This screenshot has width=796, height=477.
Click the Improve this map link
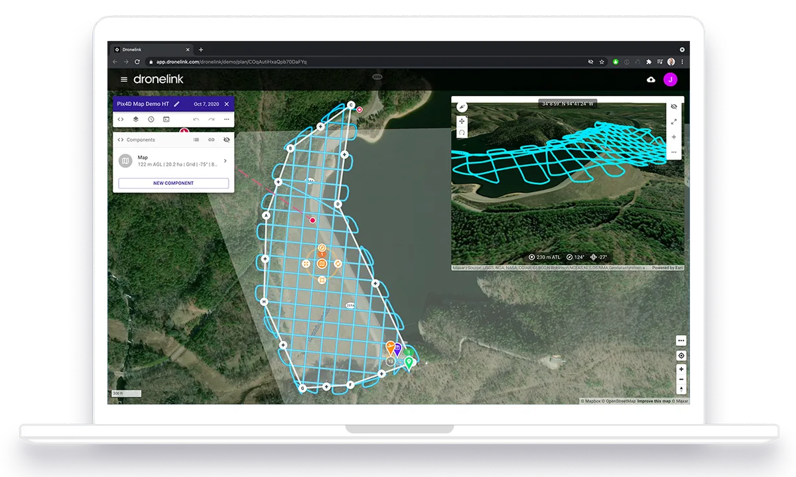[x=653, y=401]
